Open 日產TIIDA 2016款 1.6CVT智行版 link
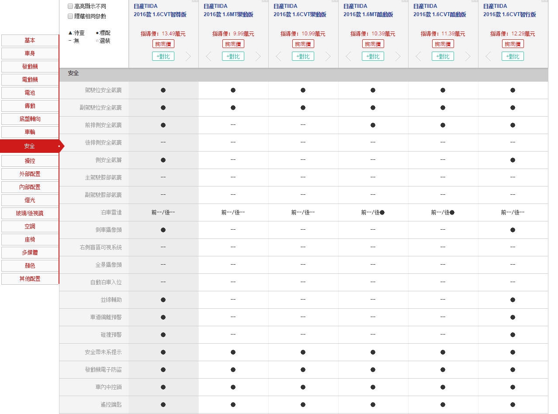Screen dimensions: 558x414 (509, 10)
